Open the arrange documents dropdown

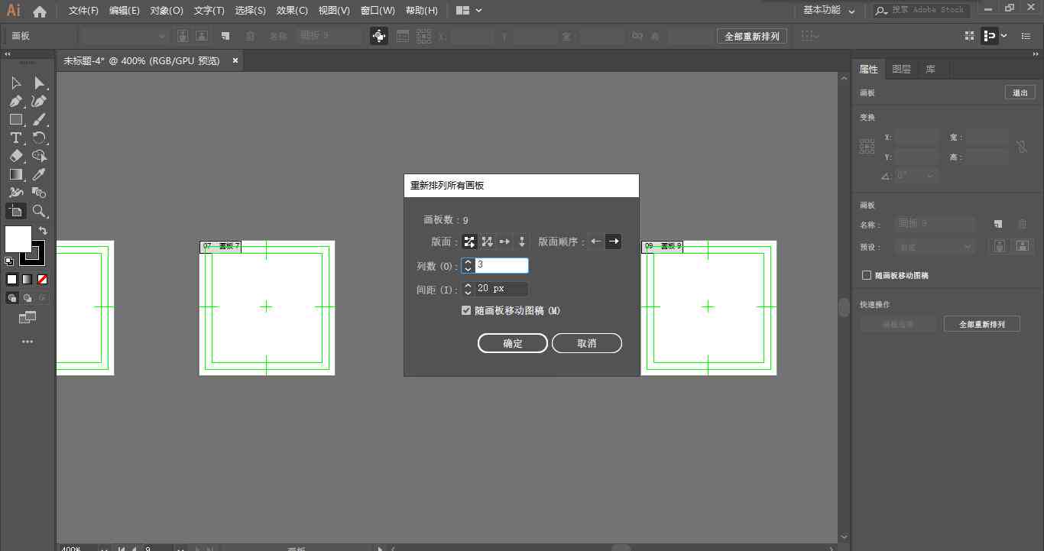pos(469,11)
